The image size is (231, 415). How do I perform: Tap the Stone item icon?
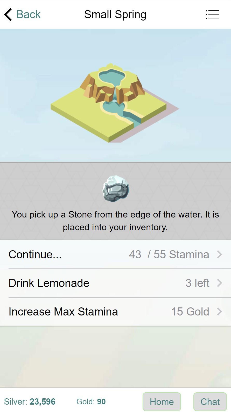(x=115, y=188)
